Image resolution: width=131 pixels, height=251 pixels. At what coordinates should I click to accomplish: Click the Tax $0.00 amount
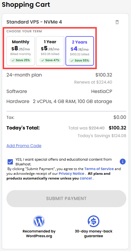(x=120, y=117)
